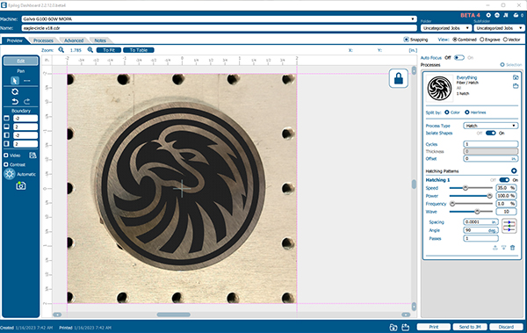This screenshot has height=333, width=527.
Task: Click the save-to-disk icon in bottom bar
Action: click(x=405, y=327)
